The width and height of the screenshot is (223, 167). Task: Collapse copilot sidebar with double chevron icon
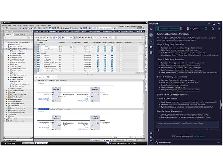point(151,29)
